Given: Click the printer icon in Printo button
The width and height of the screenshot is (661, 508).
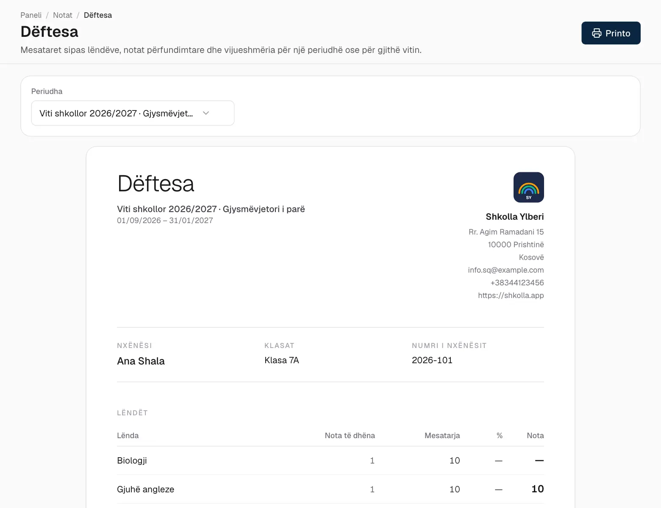Looking at the screenshot, I should coord(597,33).
